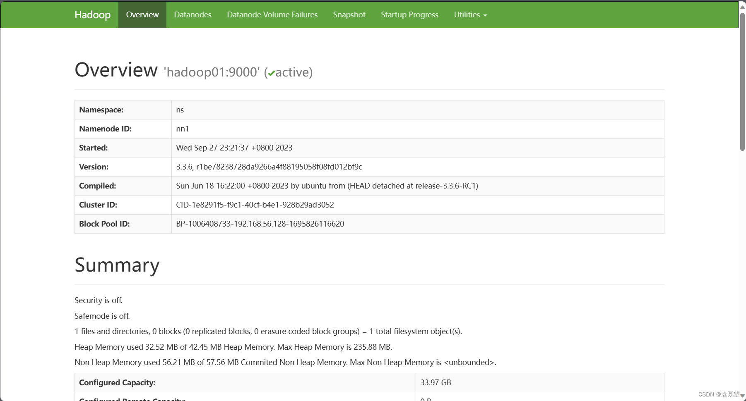Image resolution: width=746 pixels, height=401 pixels.
Task: Click the scrollbar up arrow
Action: (742, 6)
